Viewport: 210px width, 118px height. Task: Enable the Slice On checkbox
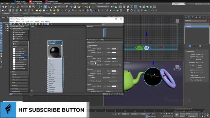click(197, 68)
